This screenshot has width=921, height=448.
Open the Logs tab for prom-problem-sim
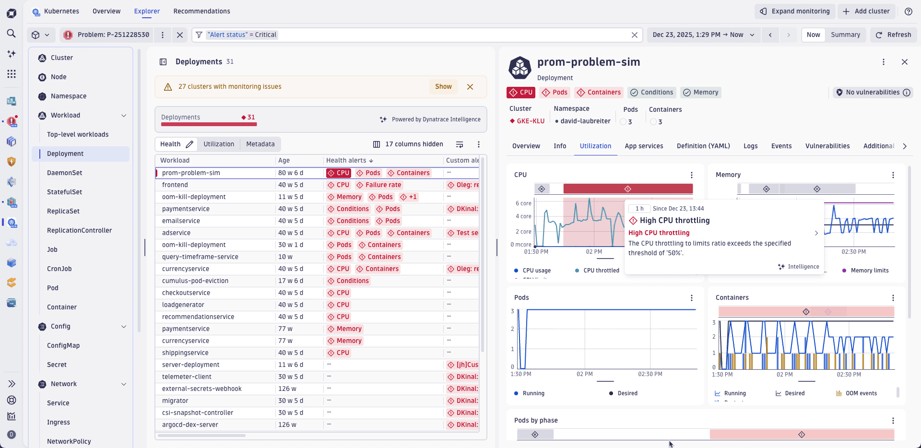[750, 146]
